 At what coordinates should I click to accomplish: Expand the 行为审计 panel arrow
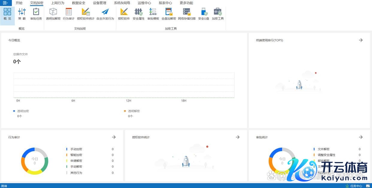[x=114, y=137]
